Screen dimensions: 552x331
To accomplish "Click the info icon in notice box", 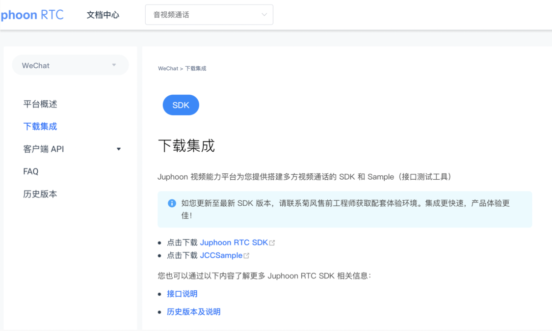I will pos(172,203).
